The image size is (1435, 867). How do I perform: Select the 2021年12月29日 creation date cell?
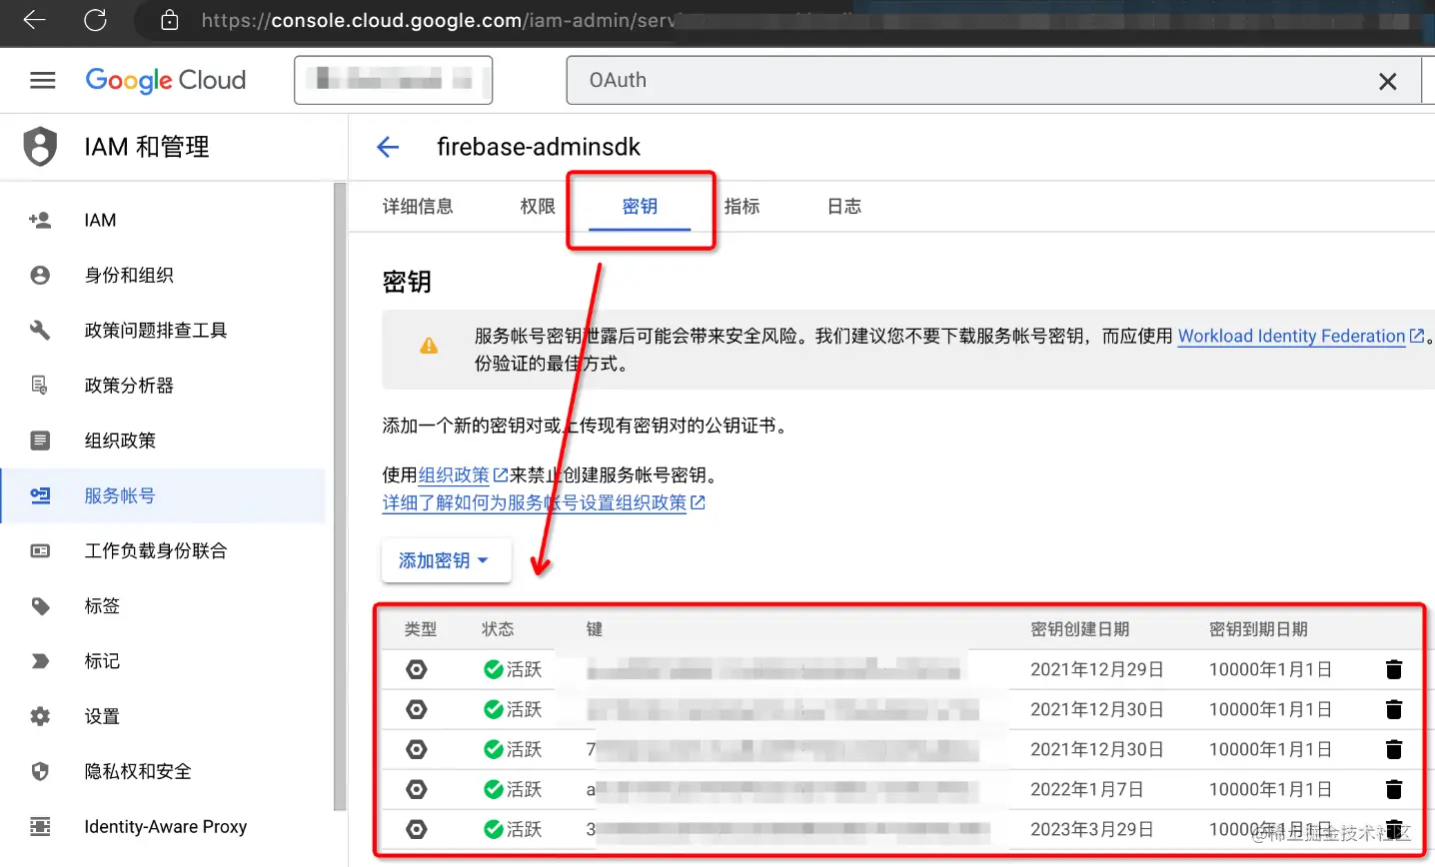click(x=1097, y=669)
